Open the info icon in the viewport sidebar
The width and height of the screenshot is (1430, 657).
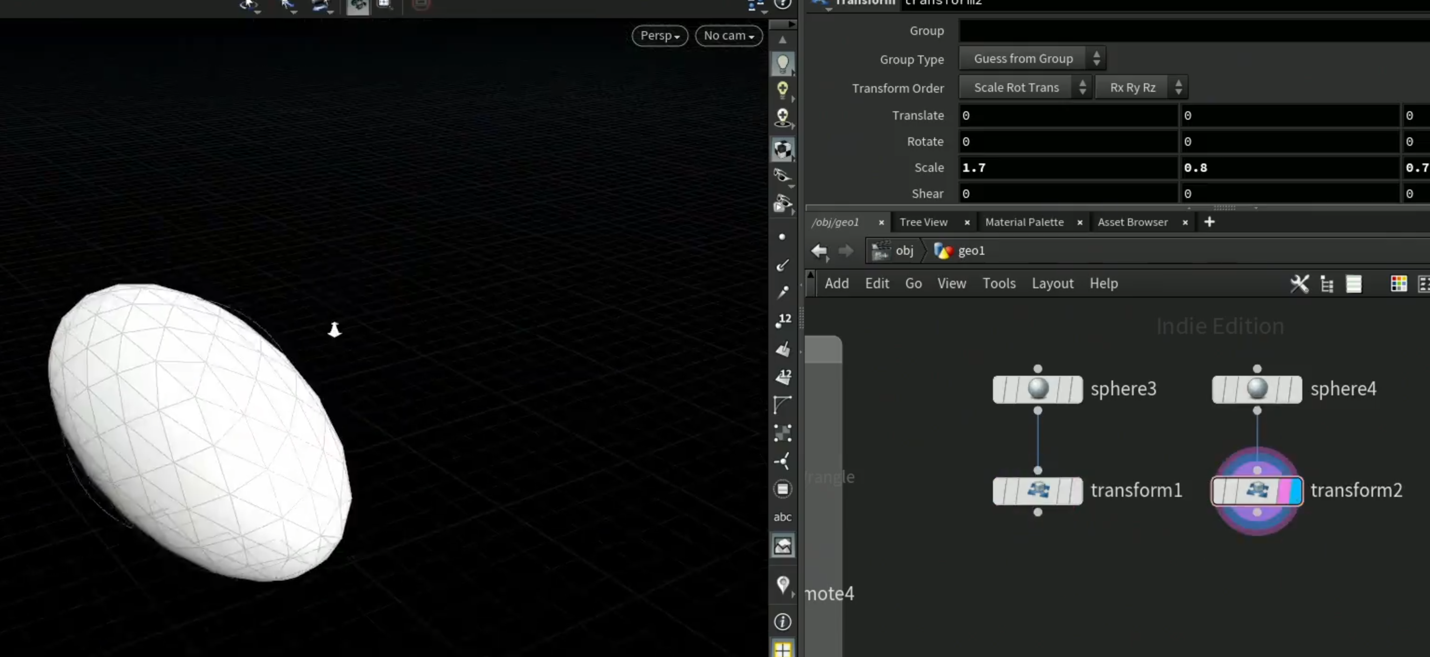[782, 622]
